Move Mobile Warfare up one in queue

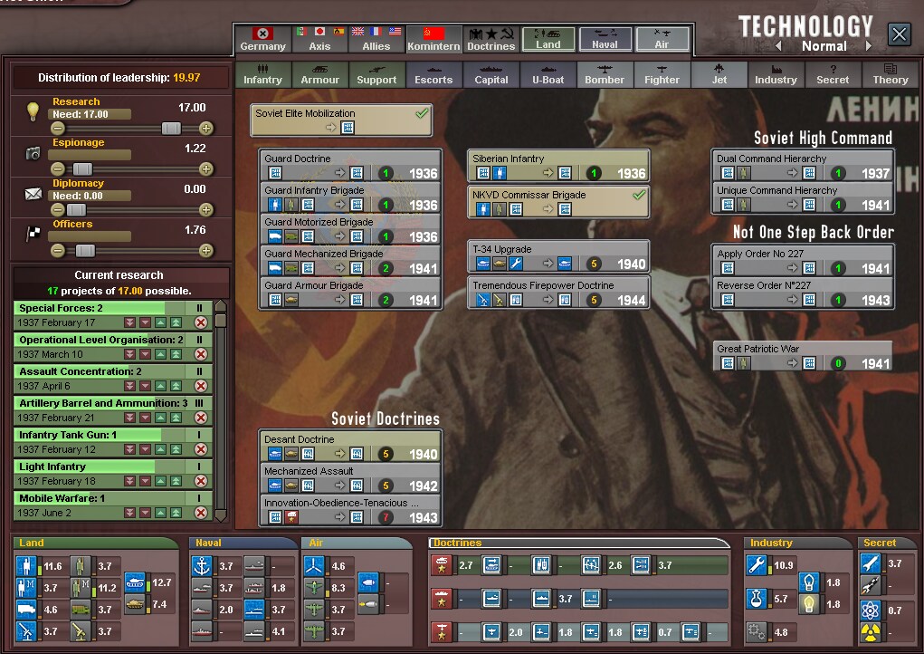click(160, 513)
